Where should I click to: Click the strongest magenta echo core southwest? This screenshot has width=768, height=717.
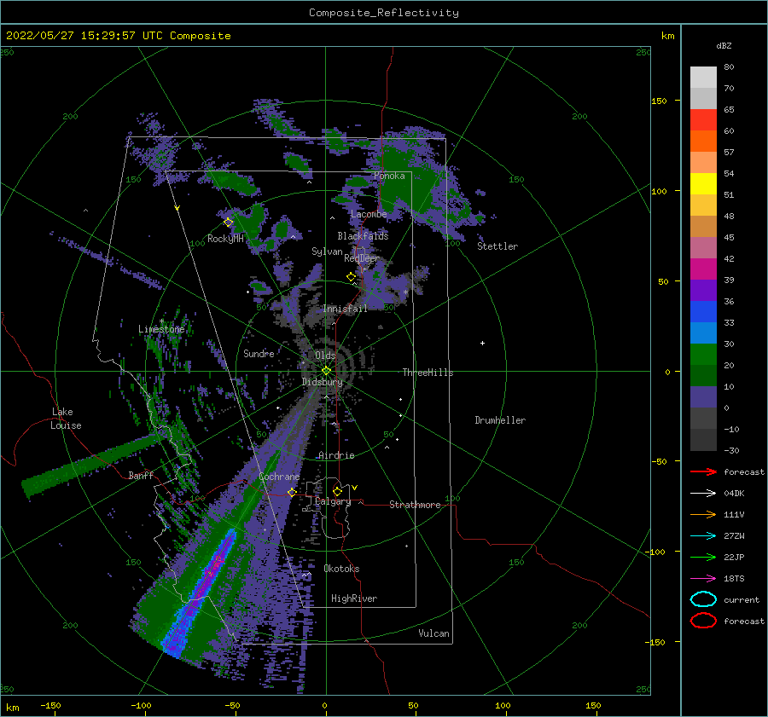point(216,563)
